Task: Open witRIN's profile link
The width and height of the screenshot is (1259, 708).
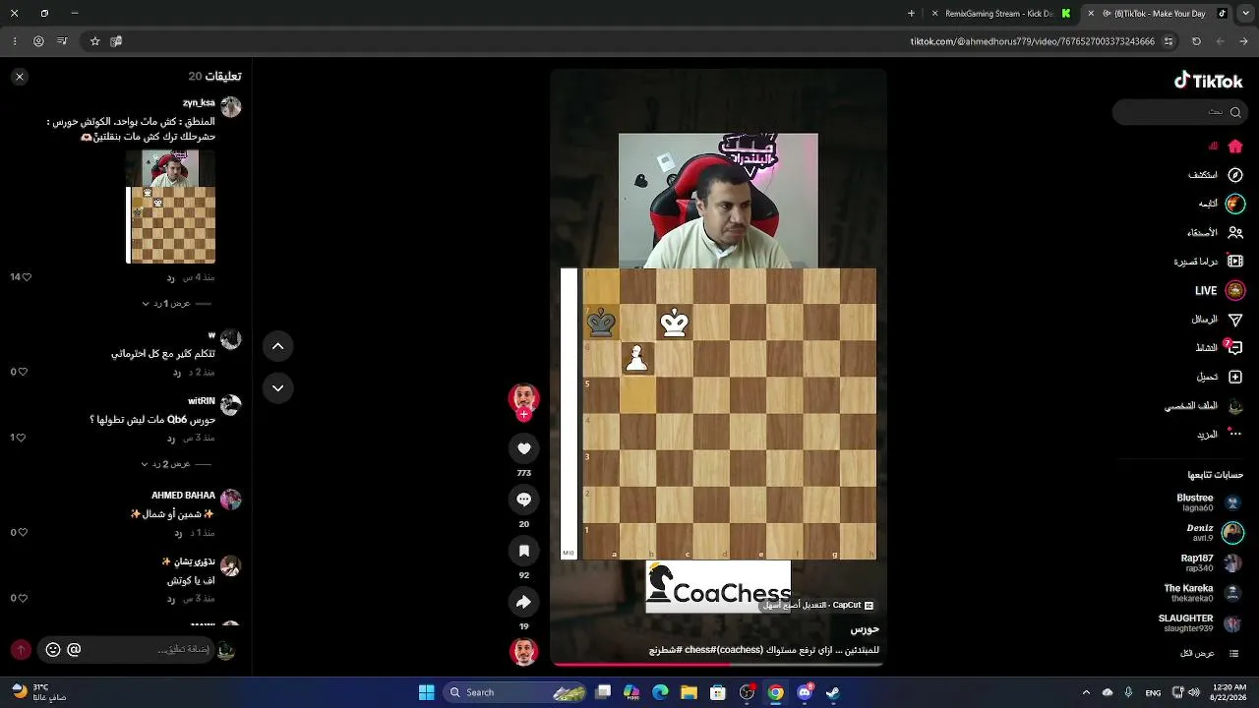Action: click(202, 401)
